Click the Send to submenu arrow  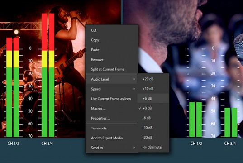(134, 148)
